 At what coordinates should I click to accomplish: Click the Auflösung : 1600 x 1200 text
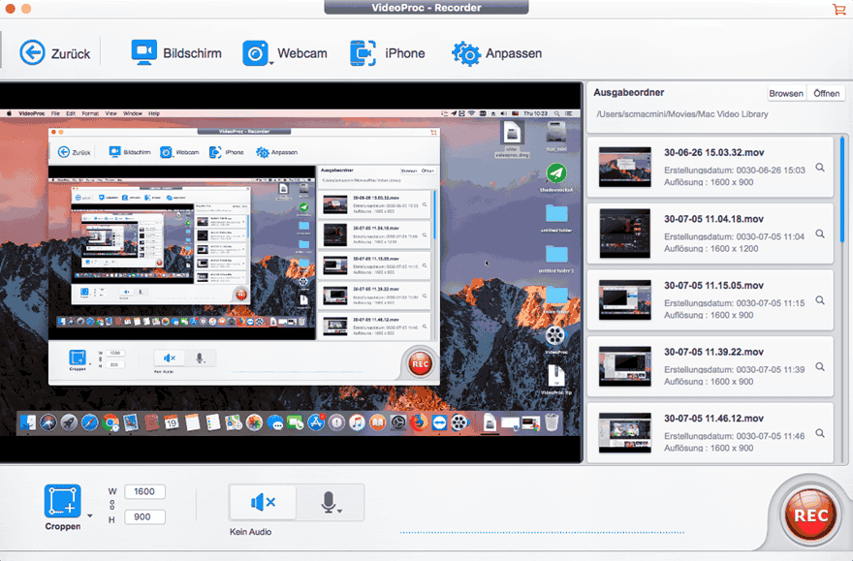(711, 248)
